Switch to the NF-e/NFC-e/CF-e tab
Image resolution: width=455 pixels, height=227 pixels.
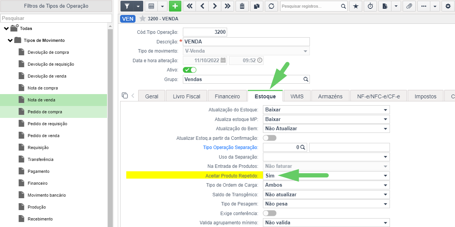pyautogui.click(x=378, y=96)
